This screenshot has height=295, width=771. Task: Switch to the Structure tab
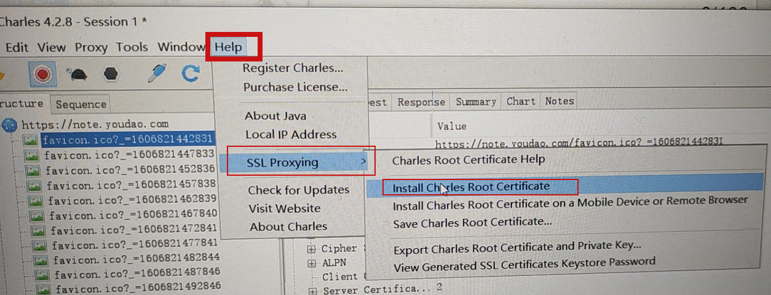(x=22, y=104)
